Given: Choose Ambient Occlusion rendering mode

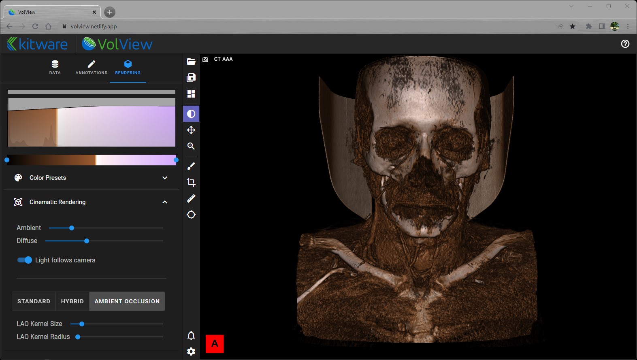Looking at the screenshot, I should pyautogui.click(x=127, y=301).
